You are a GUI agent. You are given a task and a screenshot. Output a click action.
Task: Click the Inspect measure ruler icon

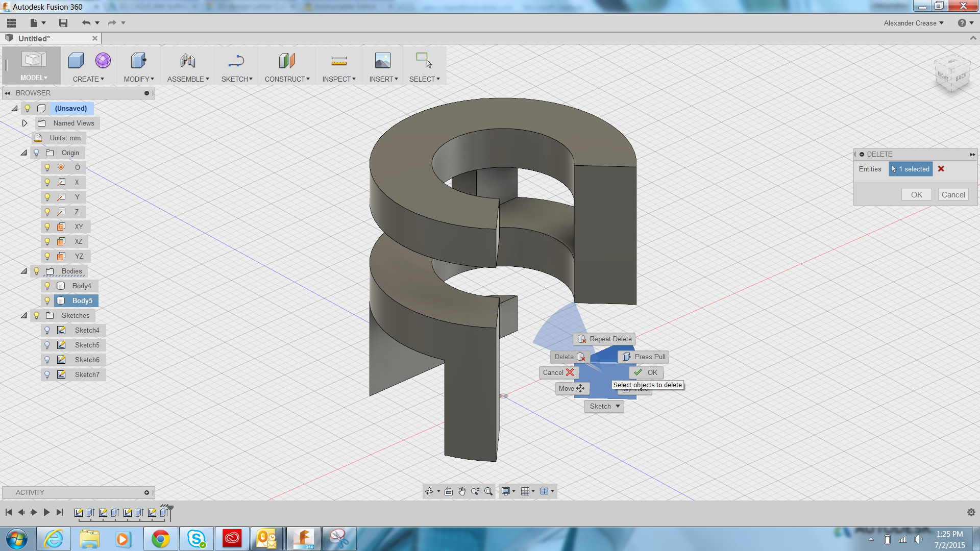339,61
